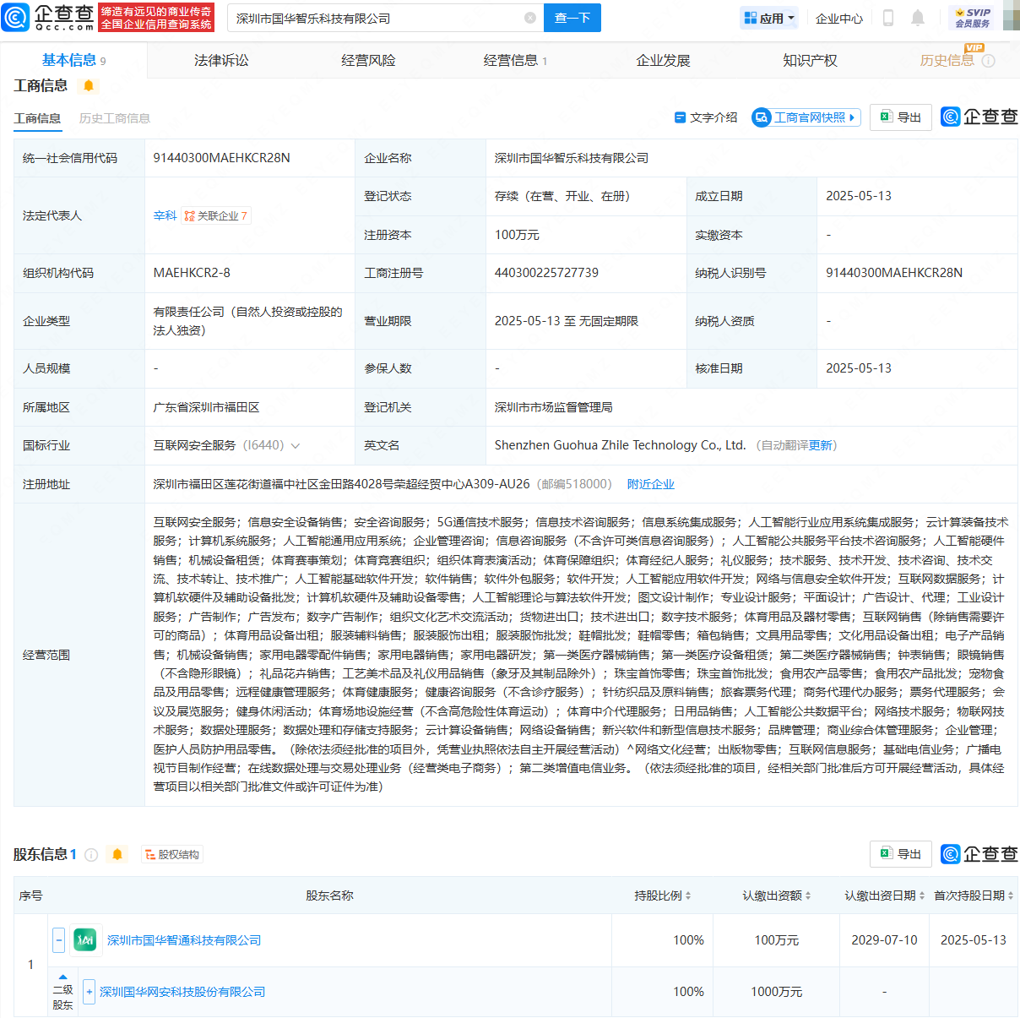Click the 广东省深圳市福田区 region value

206,407
